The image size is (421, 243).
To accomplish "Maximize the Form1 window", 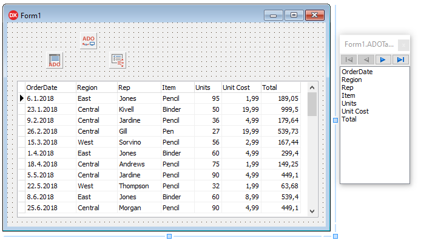I will (x=294, y=15).
